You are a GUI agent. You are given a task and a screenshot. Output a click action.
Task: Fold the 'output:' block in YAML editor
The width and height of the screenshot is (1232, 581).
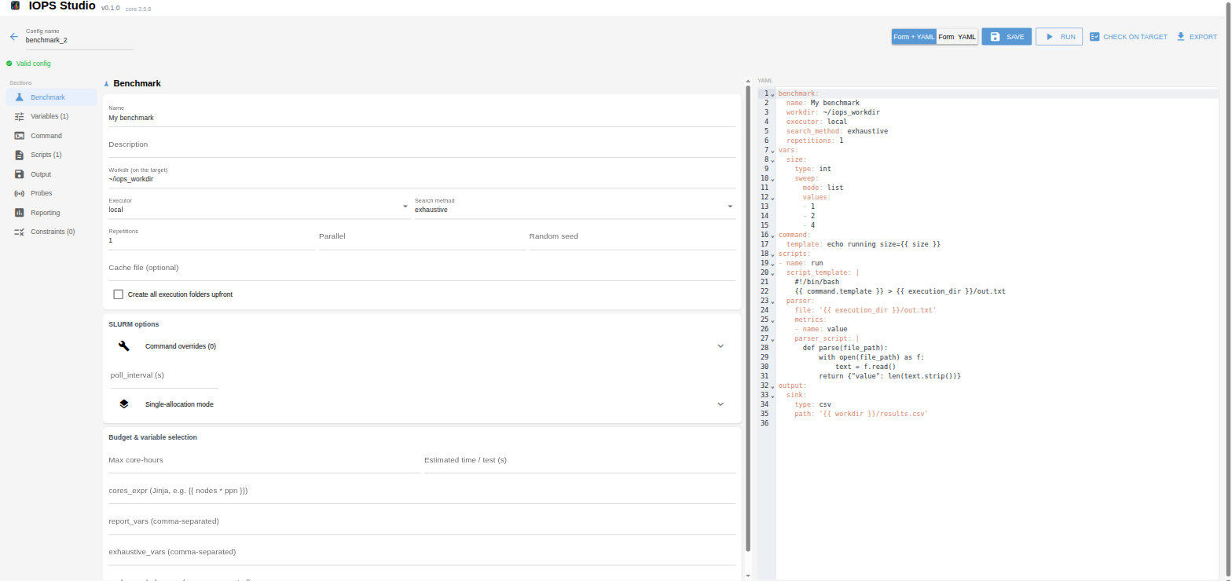772,386
